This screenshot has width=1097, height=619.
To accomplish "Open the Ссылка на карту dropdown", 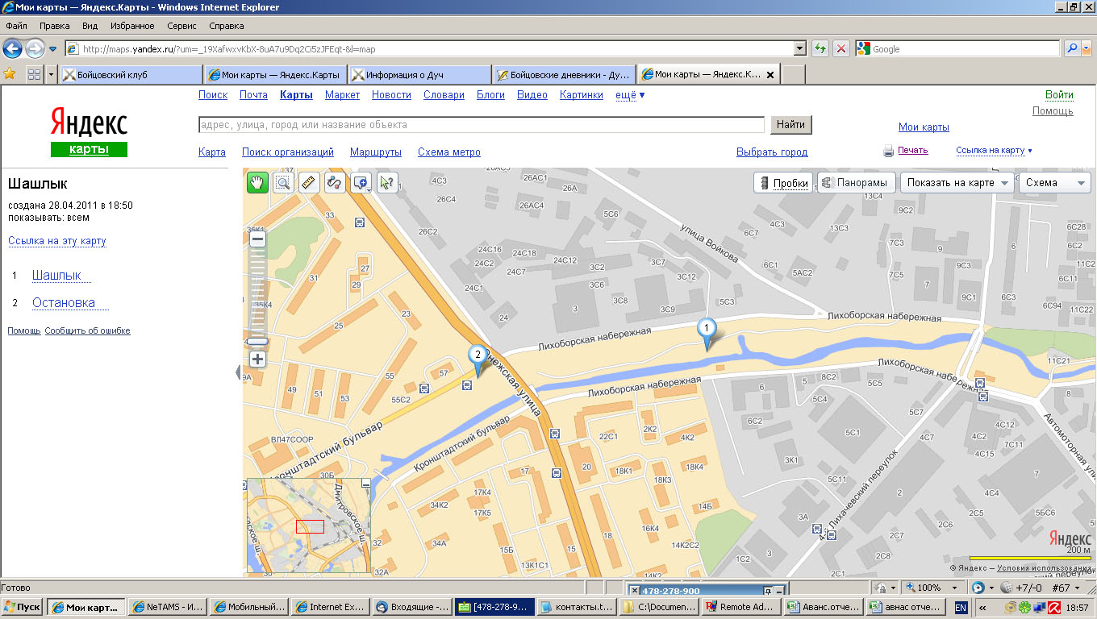I will coord(994,151).
